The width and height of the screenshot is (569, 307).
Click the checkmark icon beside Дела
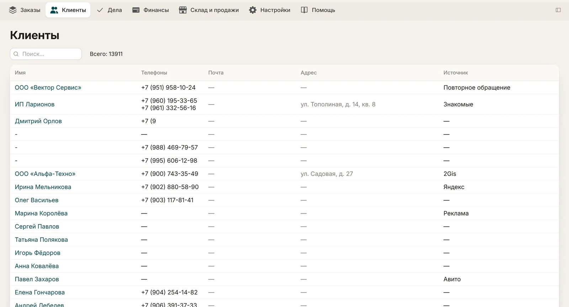click(x=100, y=10)
